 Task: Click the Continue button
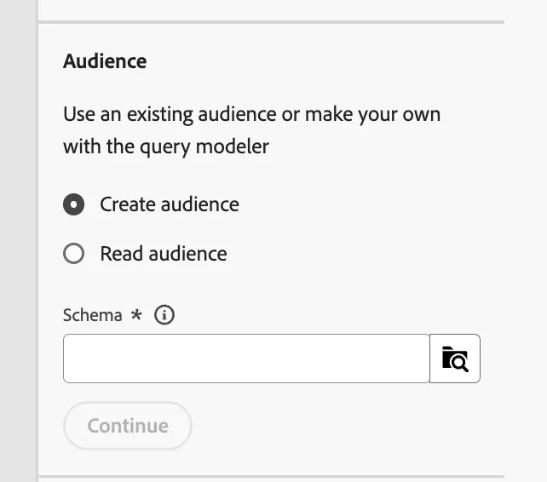tap(128, 426)
